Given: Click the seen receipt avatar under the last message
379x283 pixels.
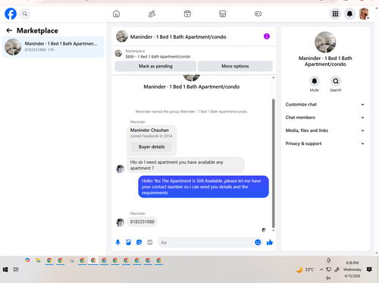Looking at the screenshot, I should [x=264, y=230].
